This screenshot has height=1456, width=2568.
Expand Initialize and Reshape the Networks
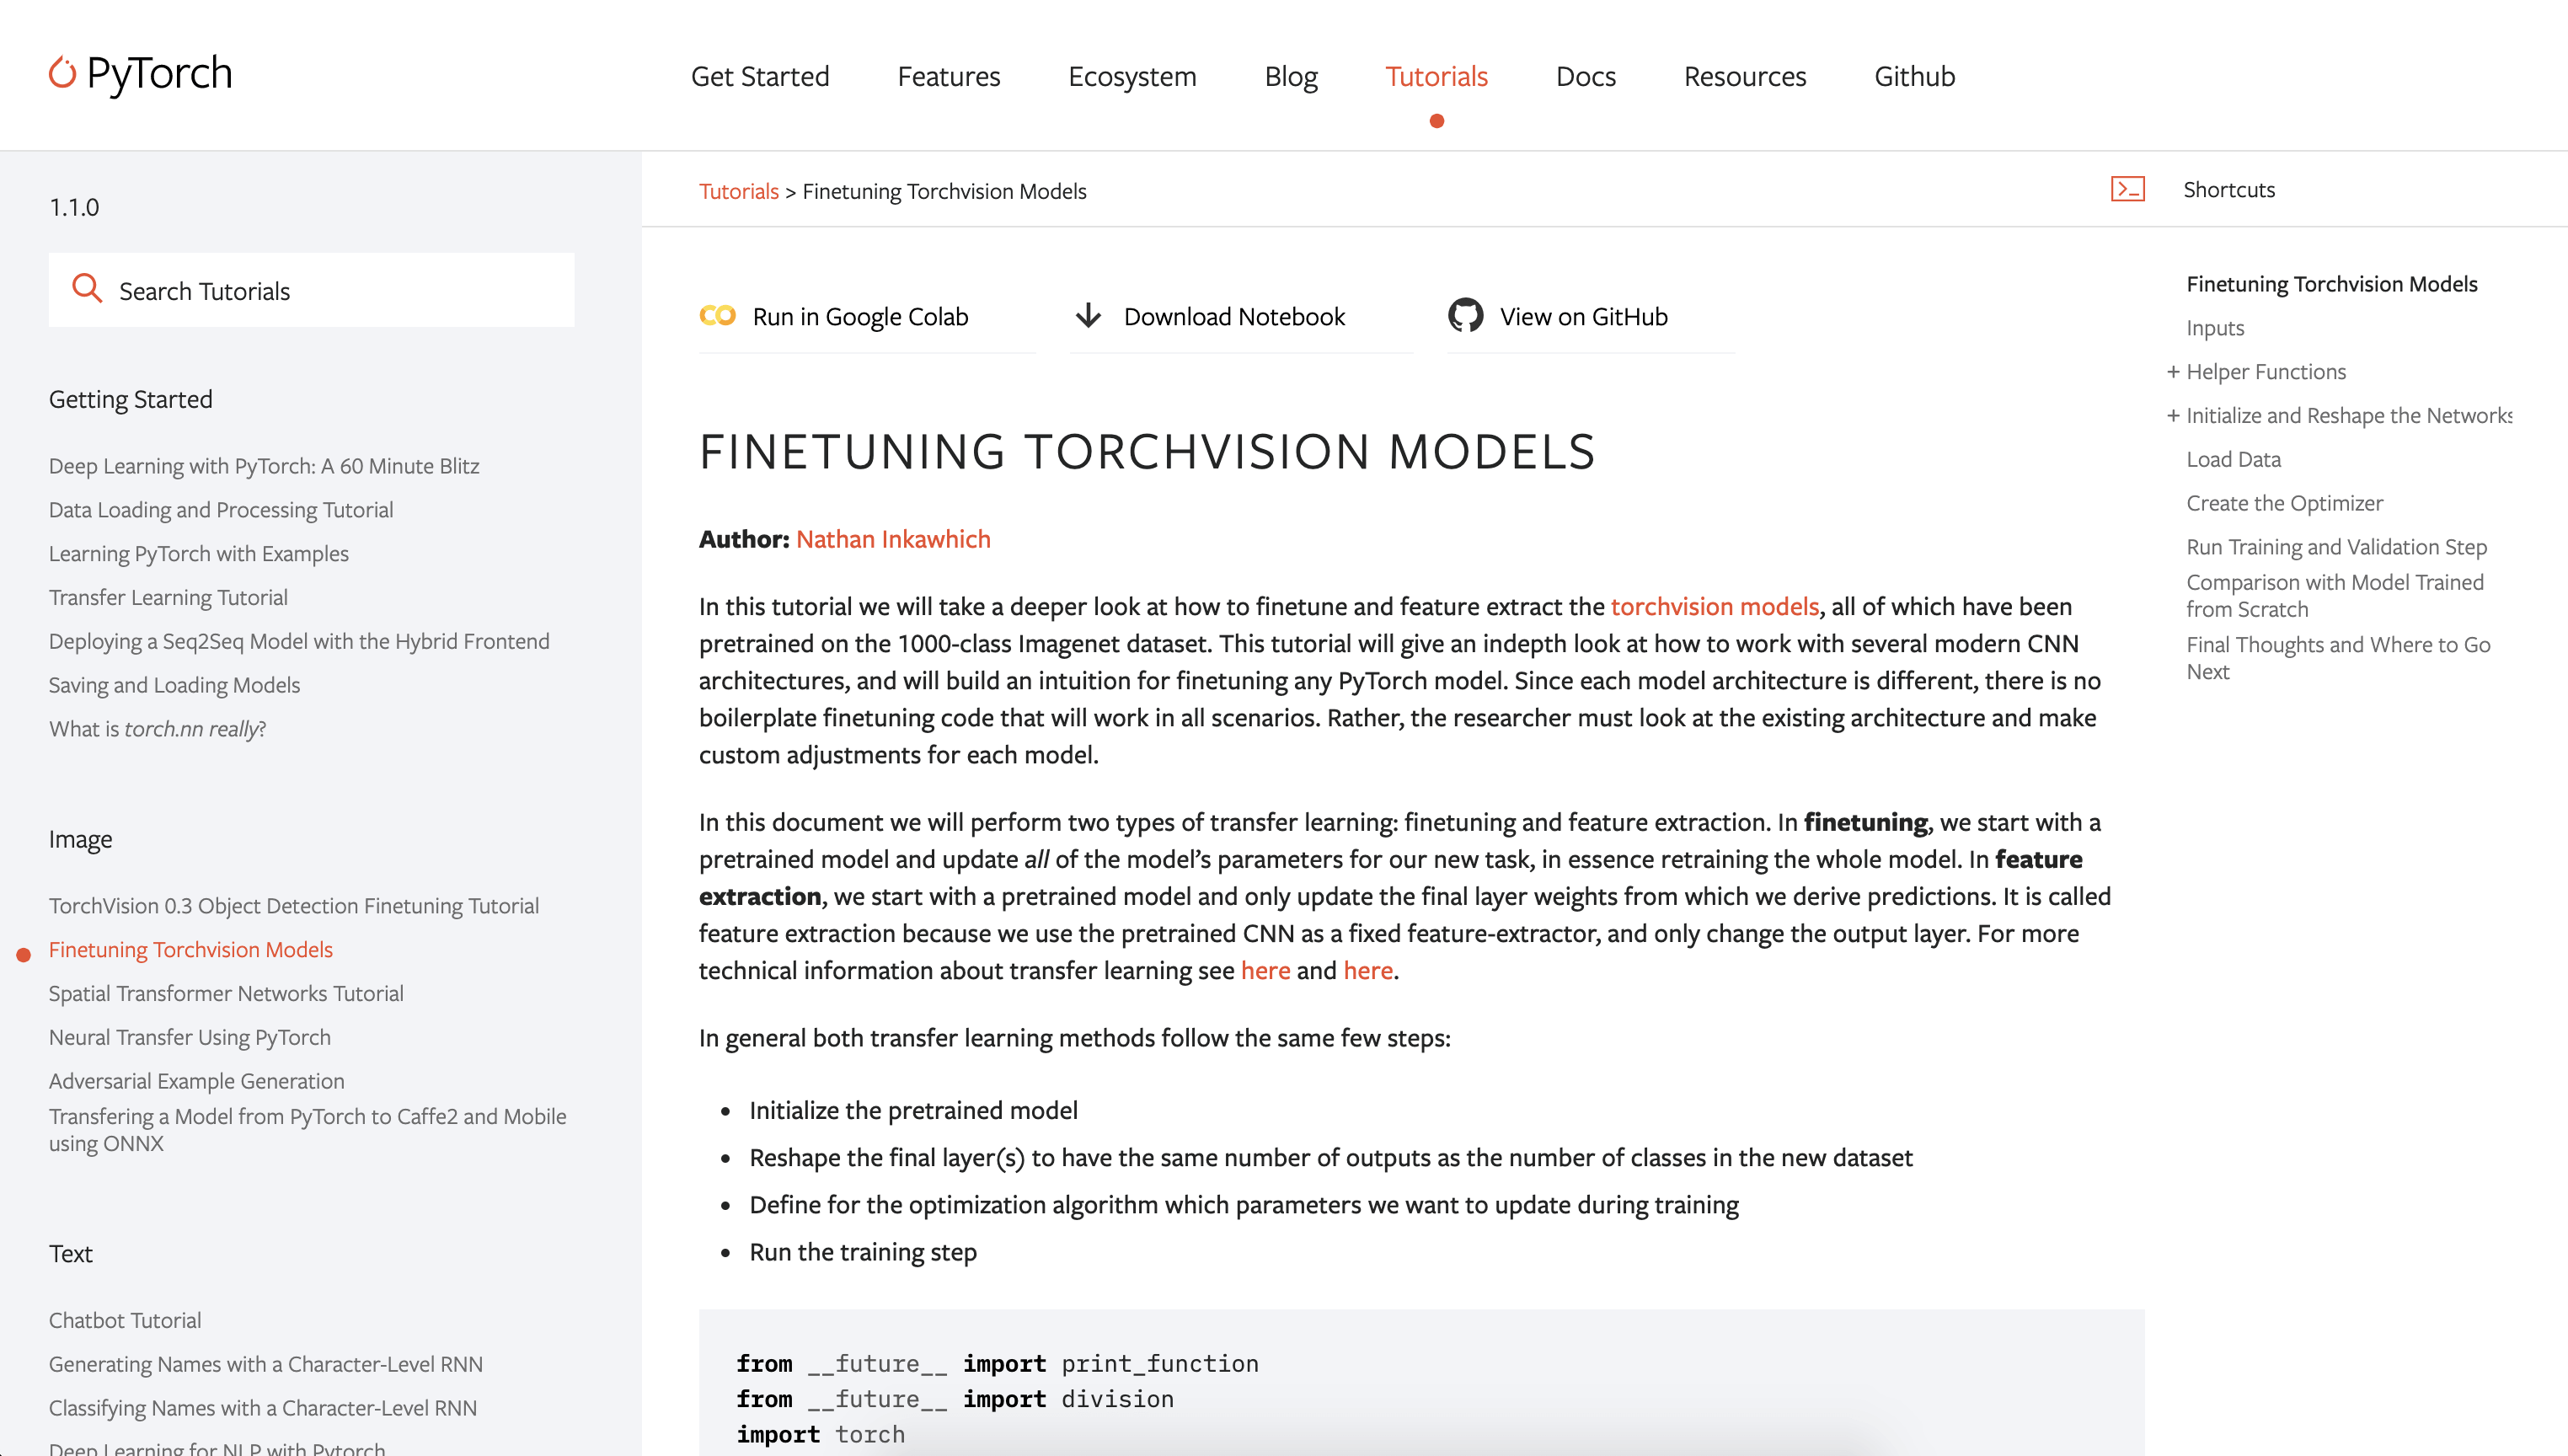coord(2172,416)
